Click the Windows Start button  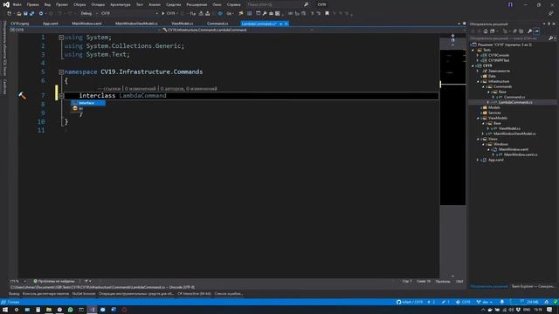click(5, 310)
